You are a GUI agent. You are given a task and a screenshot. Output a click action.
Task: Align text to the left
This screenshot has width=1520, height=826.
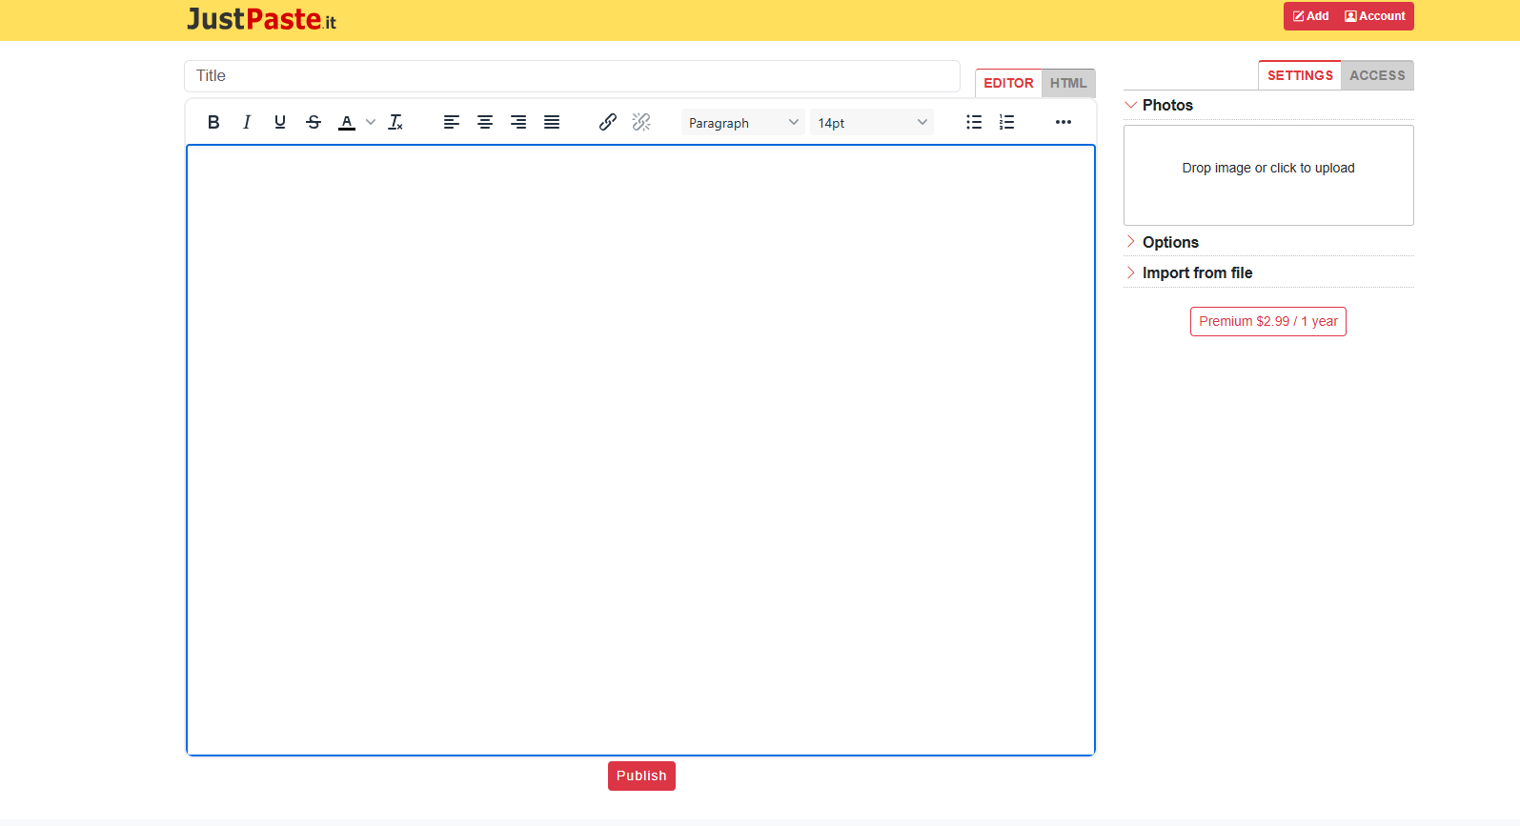tap(452, 122)
